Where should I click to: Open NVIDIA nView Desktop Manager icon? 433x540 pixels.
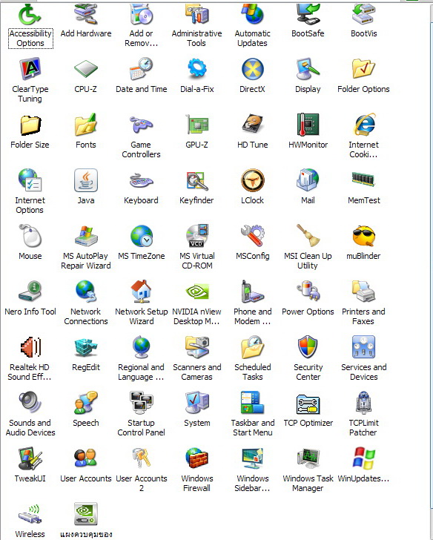(x=197, y=292)
